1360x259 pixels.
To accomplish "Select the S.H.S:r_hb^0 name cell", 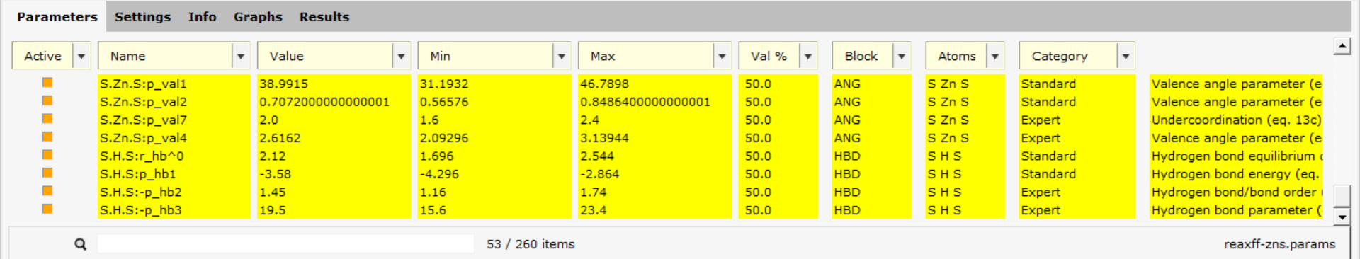I will click(x=174, y=156).
